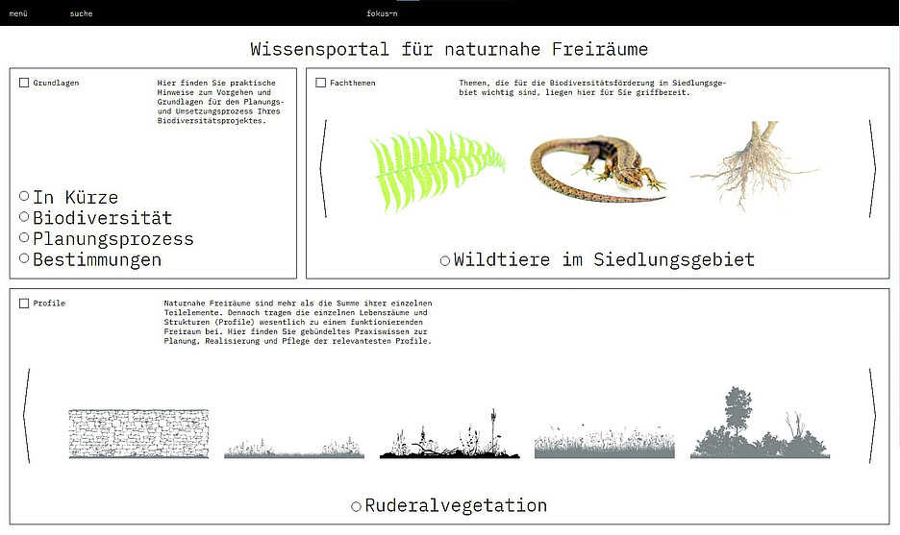Toggle the Fachthemen checkbox
Screen dimensions: 900x535
[321, 84]
